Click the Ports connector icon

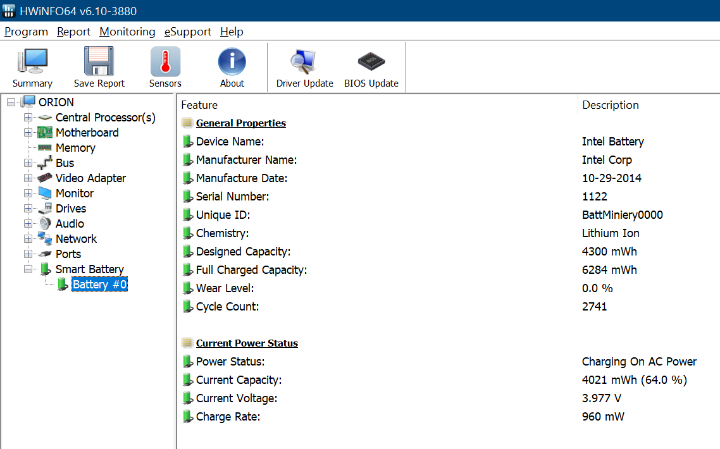[x=44, y=254]
